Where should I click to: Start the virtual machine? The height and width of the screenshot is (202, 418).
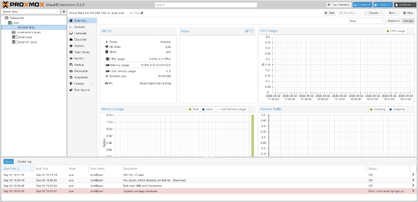click(330, 13)
